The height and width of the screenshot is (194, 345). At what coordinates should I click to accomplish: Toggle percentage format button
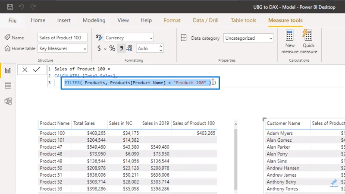pos(112,48)
